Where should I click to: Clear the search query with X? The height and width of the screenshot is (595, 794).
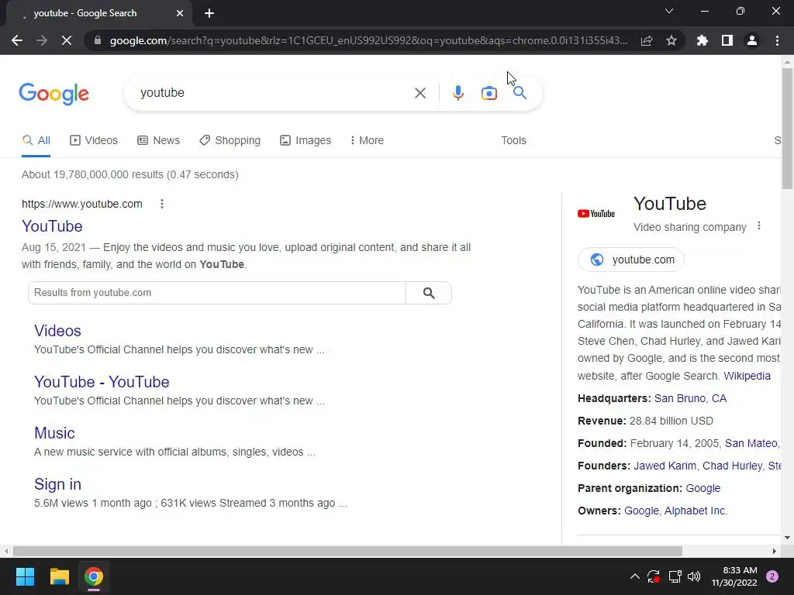click(x=419, y=93)
